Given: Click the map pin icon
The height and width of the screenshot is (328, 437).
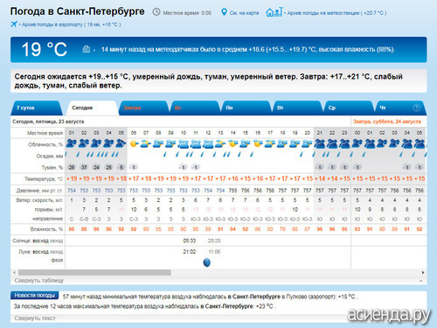Looking at the screenshot, I should coord(224,12).
